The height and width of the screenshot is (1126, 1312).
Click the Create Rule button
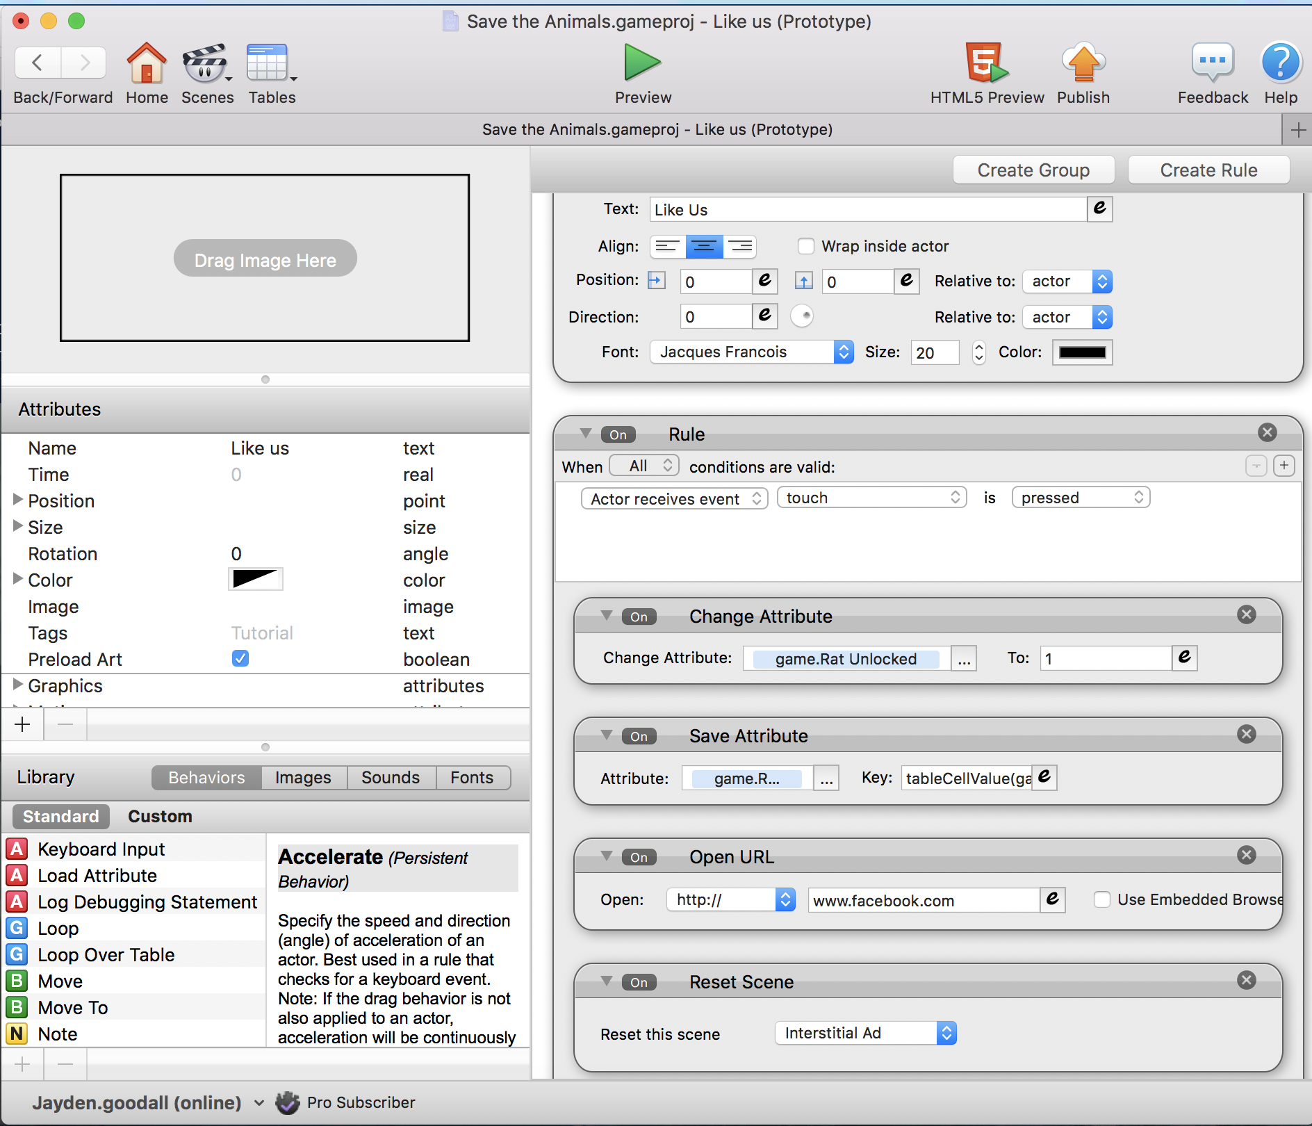click(1208, 170)
